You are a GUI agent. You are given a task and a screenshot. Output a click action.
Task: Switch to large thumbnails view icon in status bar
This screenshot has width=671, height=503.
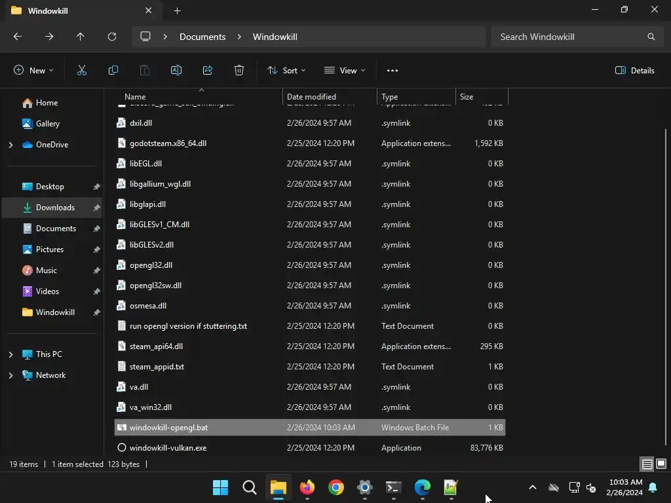(661, 464)
